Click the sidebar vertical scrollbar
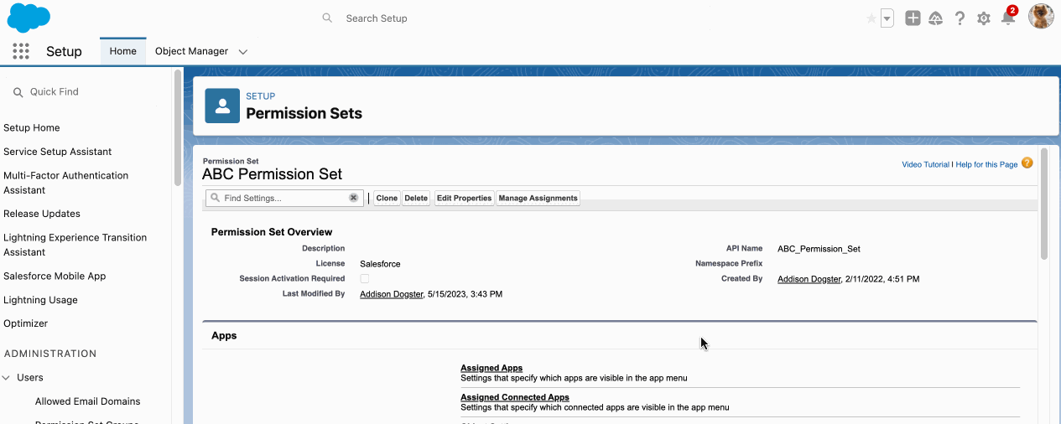This screenshot has height=424, width=1061. pos(178,128)
